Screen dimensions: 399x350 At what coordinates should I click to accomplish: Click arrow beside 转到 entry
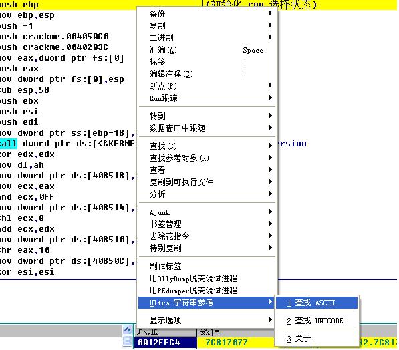pos(271,116)
